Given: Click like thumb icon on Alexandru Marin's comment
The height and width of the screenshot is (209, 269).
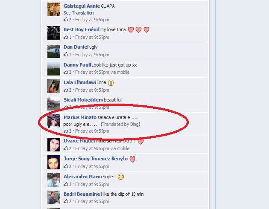Looking at the screenshot, I should point(66,184).
